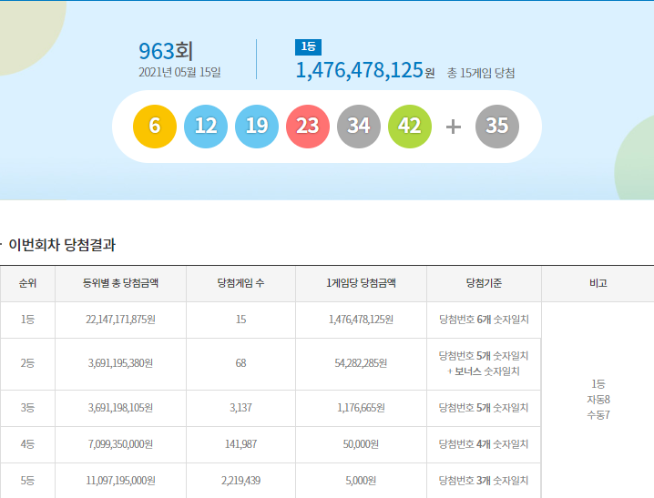This screenshot has height=498, width=654.
Task: Click the winner count 2,219,439 cell
Action: (x=240, y=481)
